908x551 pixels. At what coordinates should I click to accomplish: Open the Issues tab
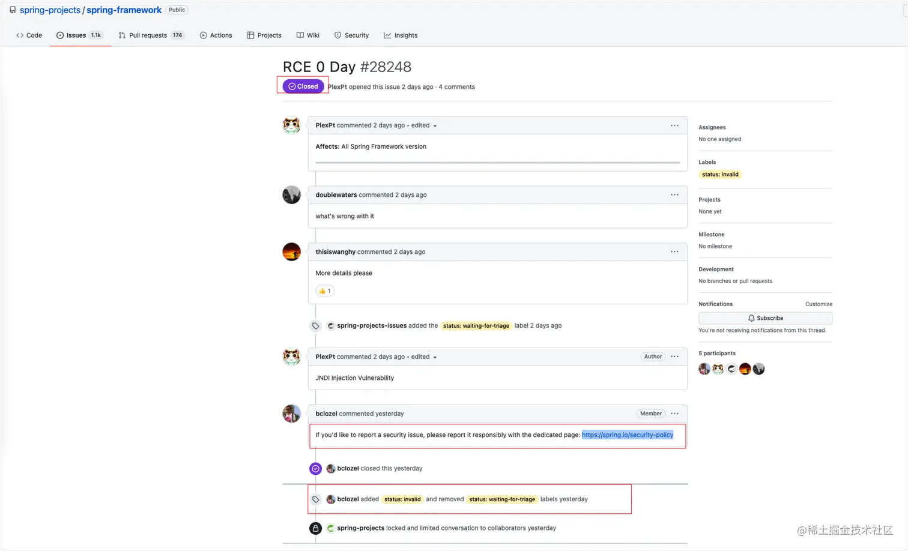pyautogui.click(x=80, y=35)
